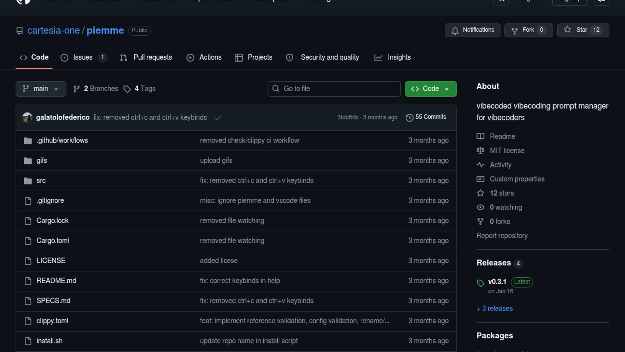
Task: Open the README.md file
Action: 56,281
